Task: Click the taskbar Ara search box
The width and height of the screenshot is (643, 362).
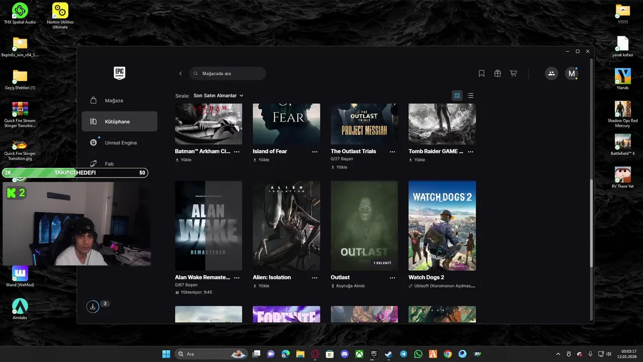Action: [x=212, y=354]
